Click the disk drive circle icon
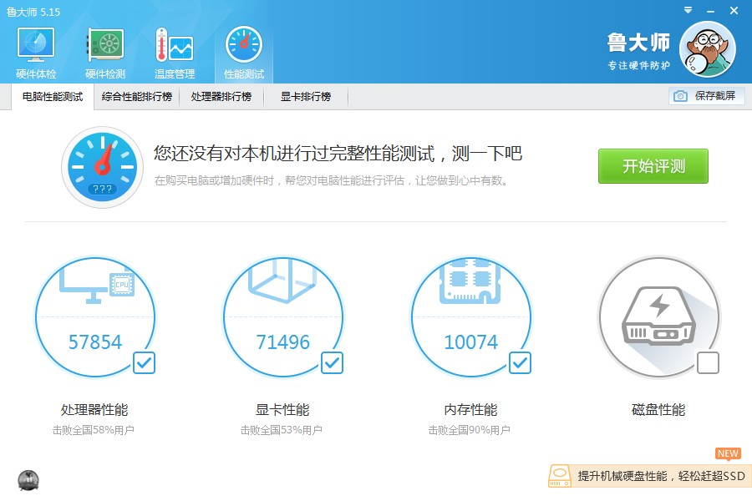752x501 pixels. pyautogui.click(x=659, y=317)
